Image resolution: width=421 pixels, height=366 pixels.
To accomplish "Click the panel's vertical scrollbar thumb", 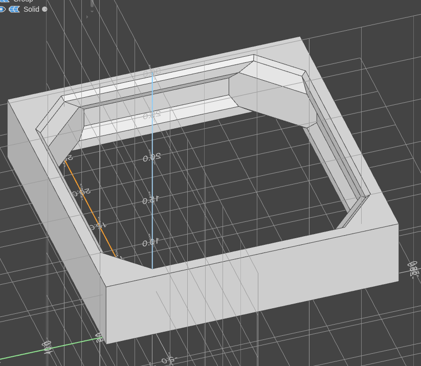I will coord(92,4).
